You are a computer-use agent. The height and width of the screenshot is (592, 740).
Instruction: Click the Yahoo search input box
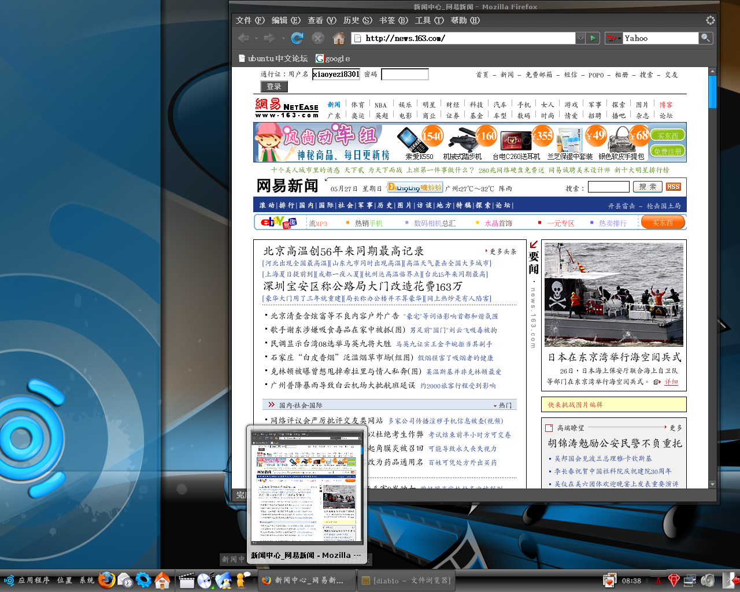coord(661,38)
